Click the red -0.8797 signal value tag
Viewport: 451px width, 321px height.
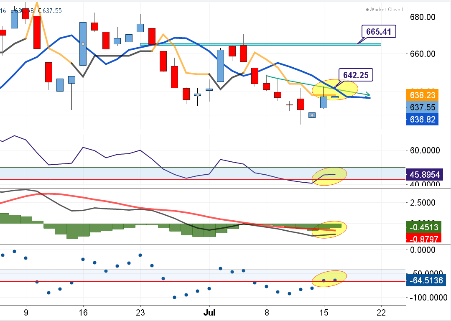[423, 239]
